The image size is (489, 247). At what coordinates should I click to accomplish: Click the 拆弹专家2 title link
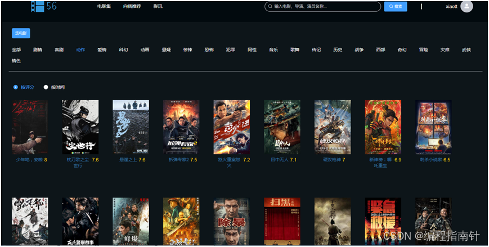point(179,160)
